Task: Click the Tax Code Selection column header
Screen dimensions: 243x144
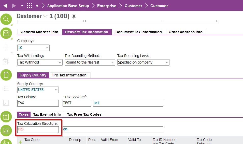Action: [x=204, y=141]
